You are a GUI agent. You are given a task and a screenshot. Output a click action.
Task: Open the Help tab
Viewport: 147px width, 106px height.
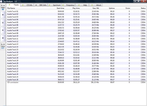(x=82, y=5)
